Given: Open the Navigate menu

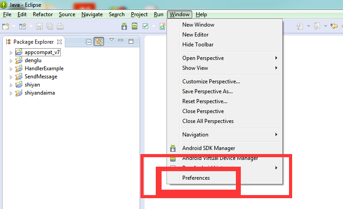Looking at the screenshot, I should tap(92, 14).
